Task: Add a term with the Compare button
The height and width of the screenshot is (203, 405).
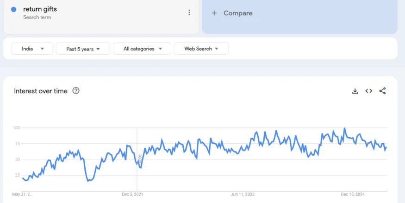Action: click(x=232, y=13)
